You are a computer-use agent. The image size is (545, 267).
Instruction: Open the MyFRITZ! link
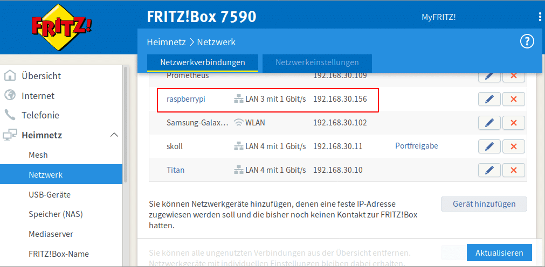[x=438, y=17]
